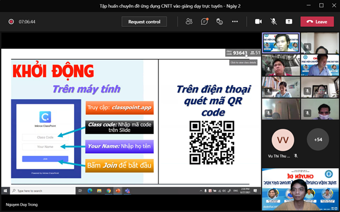Click the Request control button

pyautogui.click(x=144, y=22)
